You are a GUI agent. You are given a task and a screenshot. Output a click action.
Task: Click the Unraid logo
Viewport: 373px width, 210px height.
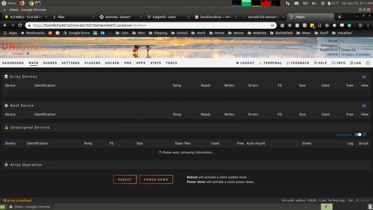(21, 46)
